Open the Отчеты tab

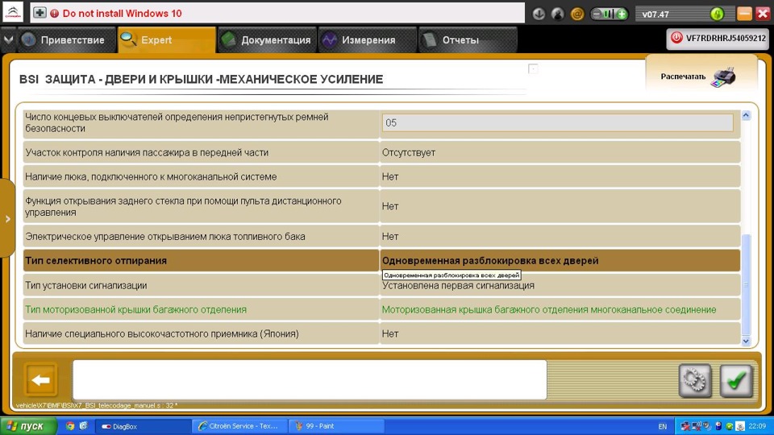click(468, 40)
